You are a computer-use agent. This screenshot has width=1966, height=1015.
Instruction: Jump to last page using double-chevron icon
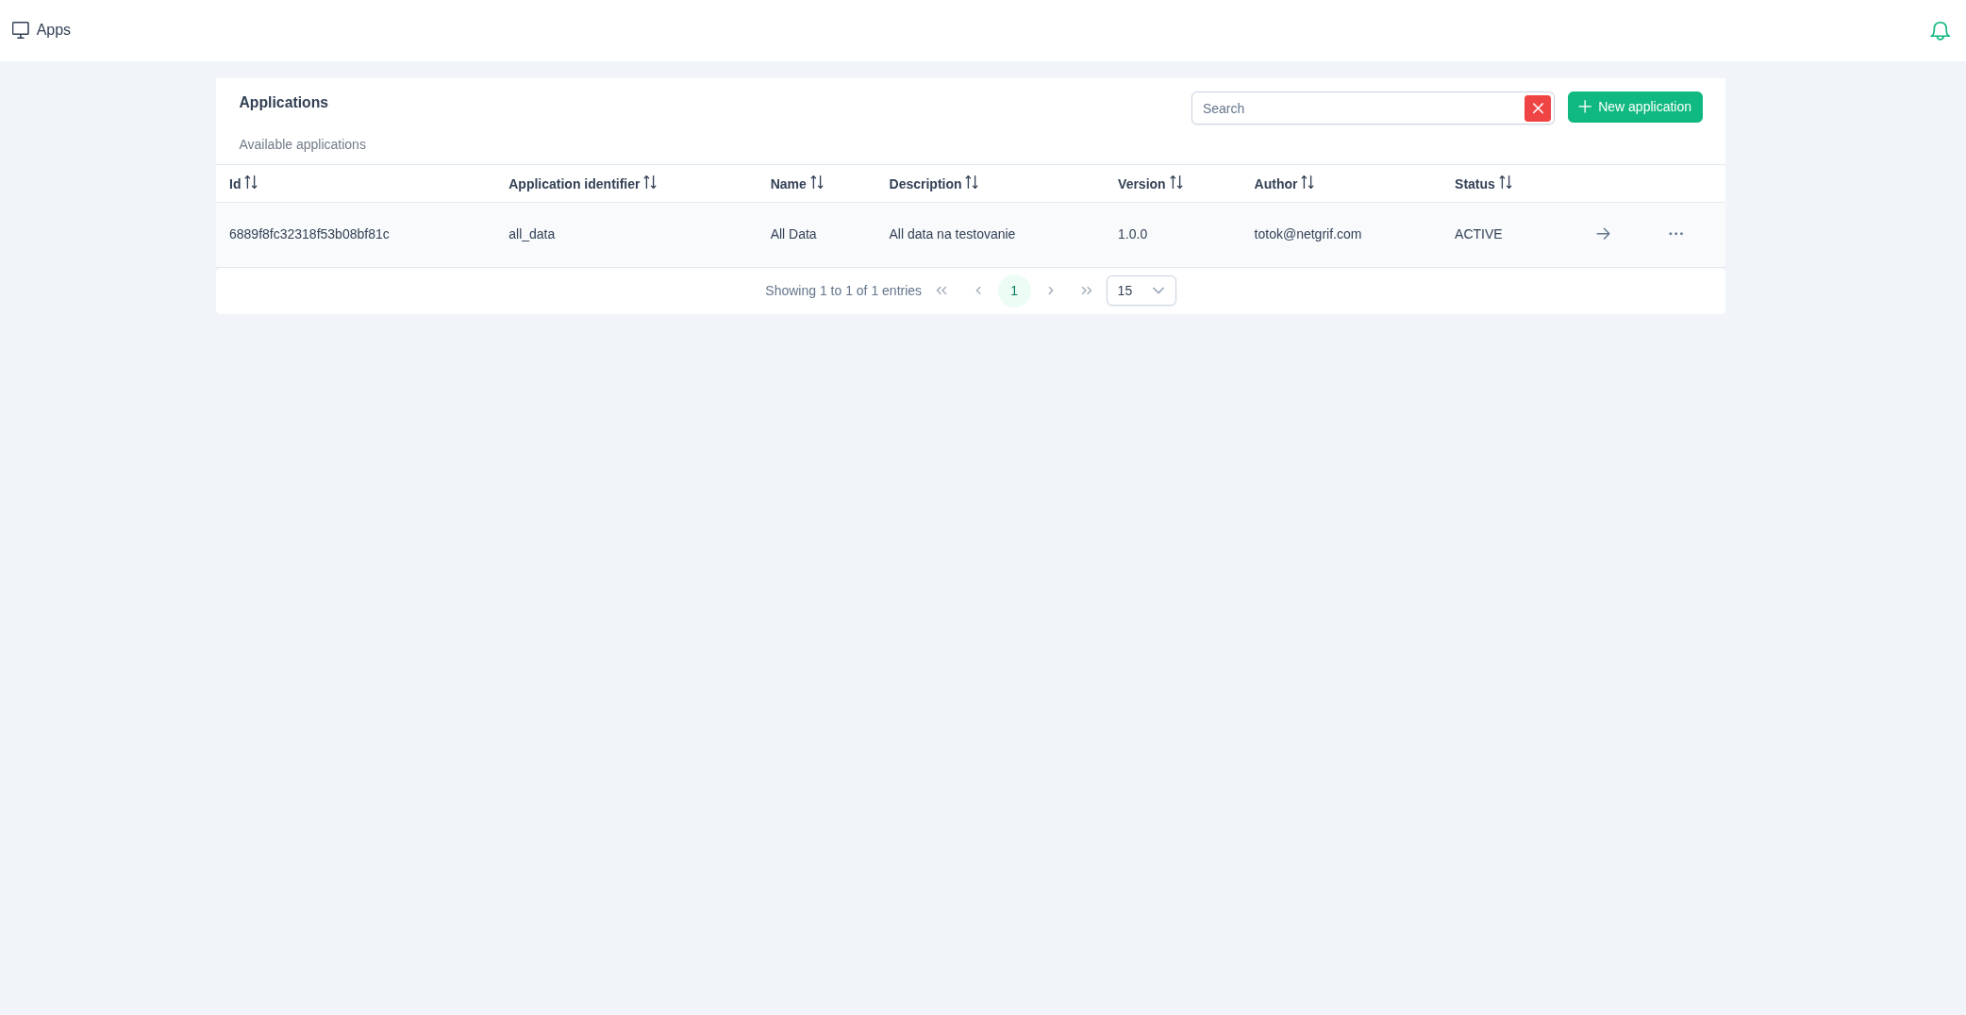[1087, 291]
